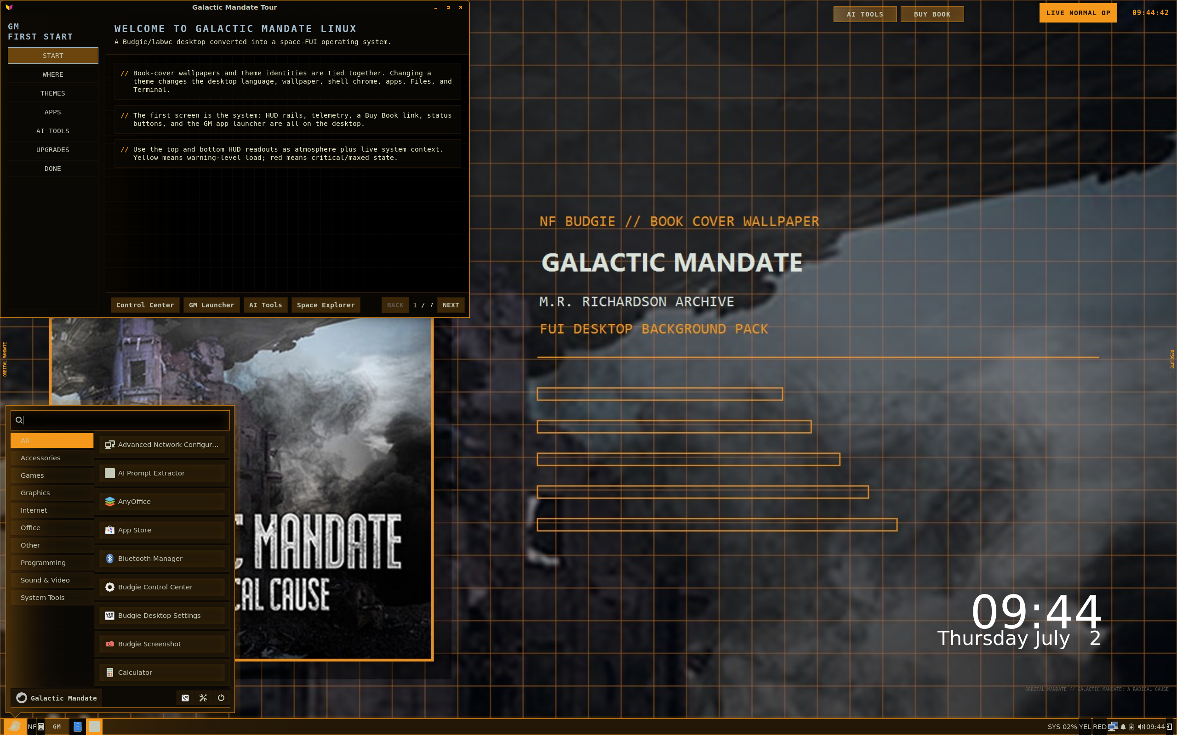This screenshot has height=735, width=1177.
Task: Go to UPGRADES step in tour sidebar
Action: [53, 150]
